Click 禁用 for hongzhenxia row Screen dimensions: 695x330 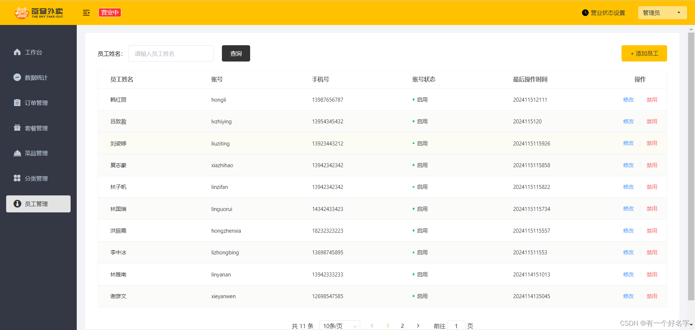click(x=652, y=230)
